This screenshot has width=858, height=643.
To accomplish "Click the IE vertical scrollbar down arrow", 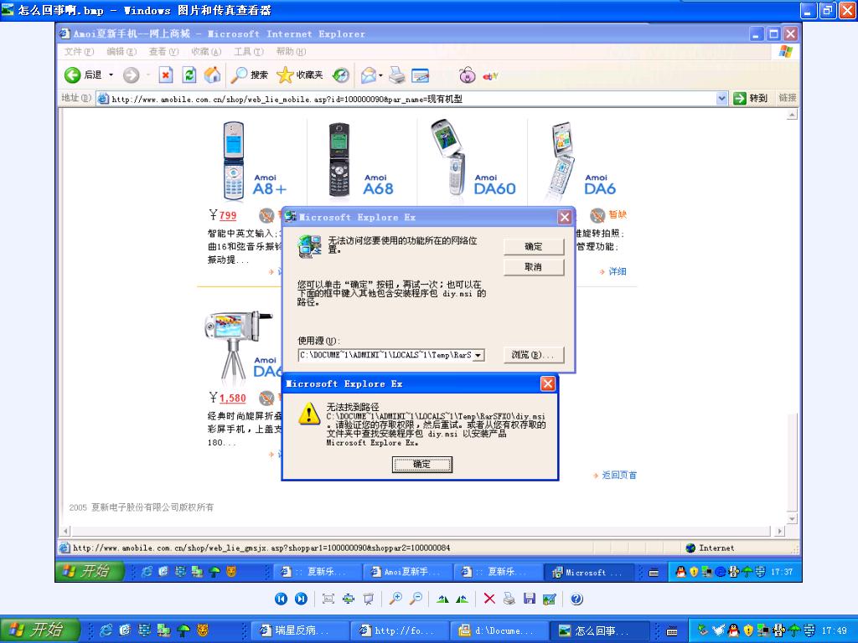I will click(x=792, y=518).
